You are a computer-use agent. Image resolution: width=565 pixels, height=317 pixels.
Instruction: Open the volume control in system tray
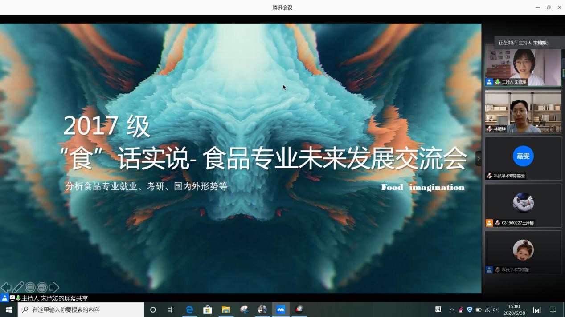(495, 309)
